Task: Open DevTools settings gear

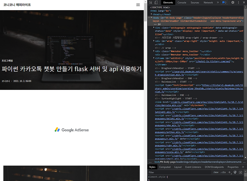Action: (x=233, y=3)
